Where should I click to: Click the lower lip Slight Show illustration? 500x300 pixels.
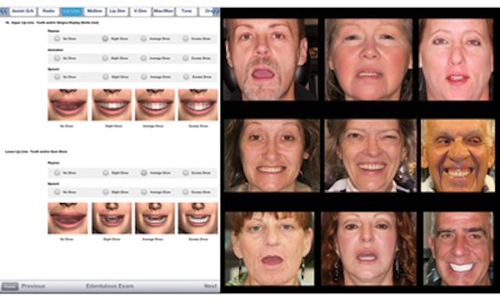[x=112, y=218]
